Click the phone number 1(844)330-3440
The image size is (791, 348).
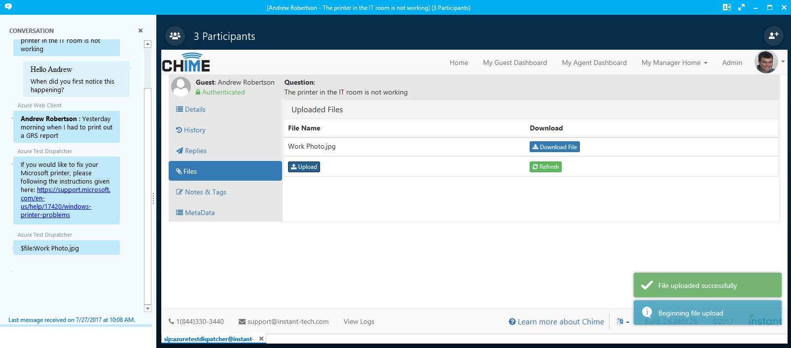196,321
